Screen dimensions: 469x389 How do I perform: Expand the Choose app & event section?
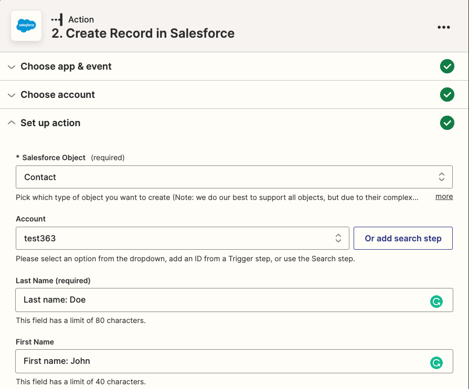point(12,66)
